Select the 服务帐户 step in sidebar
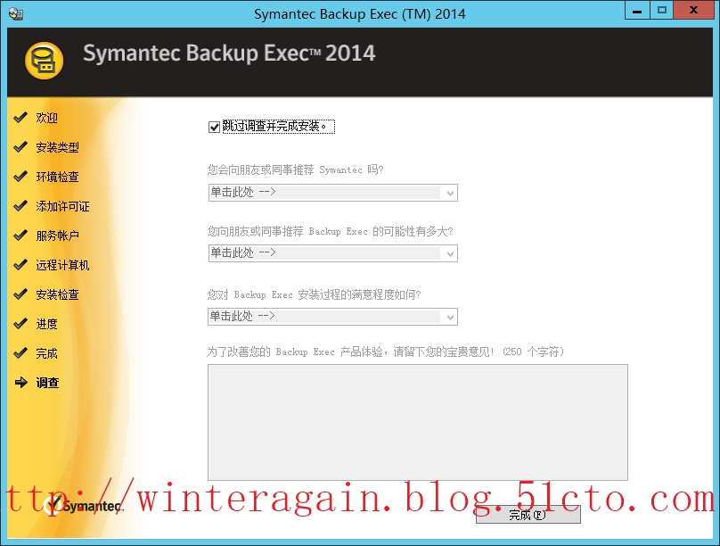Image resolution: width=720 pixels, height=546 pixels. click(57, 236)
